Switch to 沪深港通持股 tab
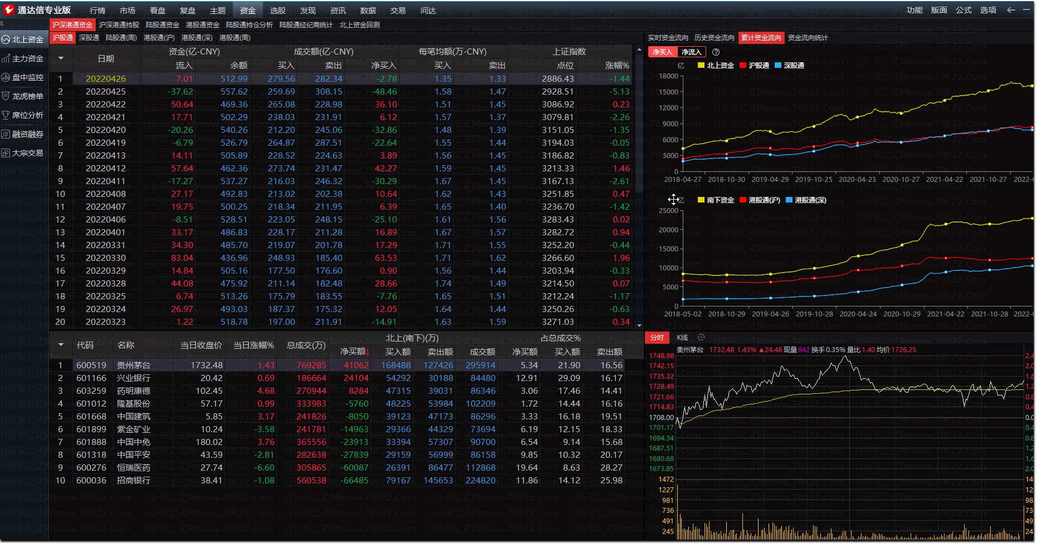Viewport: 1037px width, 544px height. pyautogui.click(x=119, y=24)
